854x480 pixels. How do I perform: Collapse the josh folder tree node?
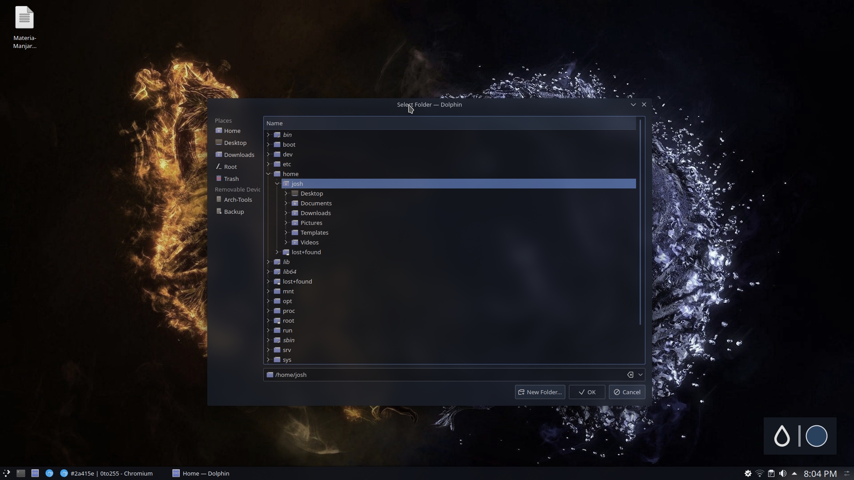(277, 184)
